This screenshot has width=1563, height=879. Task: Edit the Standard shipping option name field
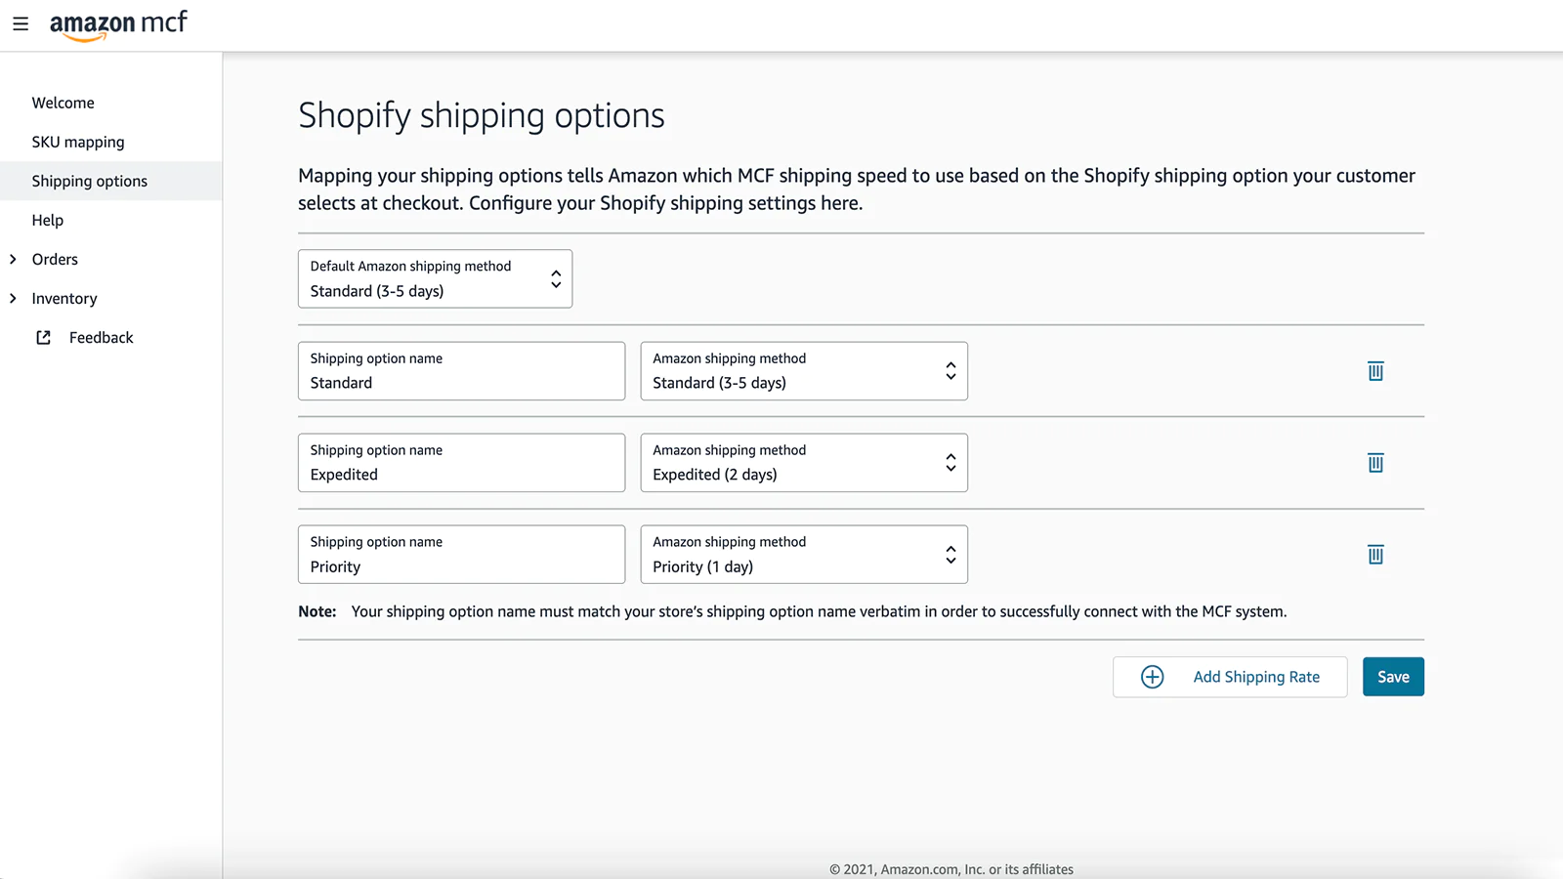click(x=461, y=371)
